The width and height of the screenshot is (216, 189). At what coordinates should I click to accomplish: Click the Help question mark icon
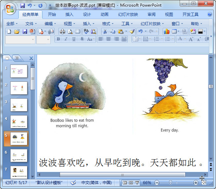[x=209, y=14]
